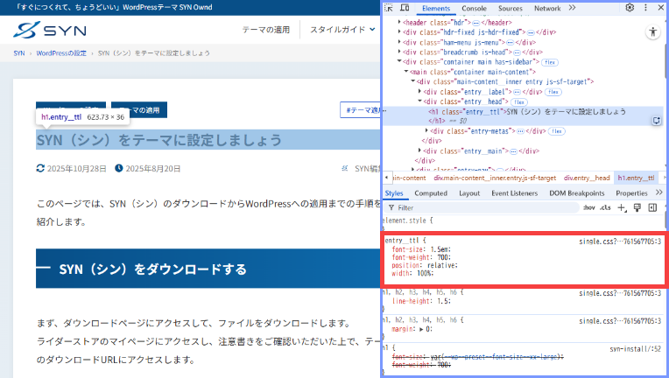
Task: Open the WordPressの設定 breadcrumb link
Action: pyautogui.click(x=61, y=53)
